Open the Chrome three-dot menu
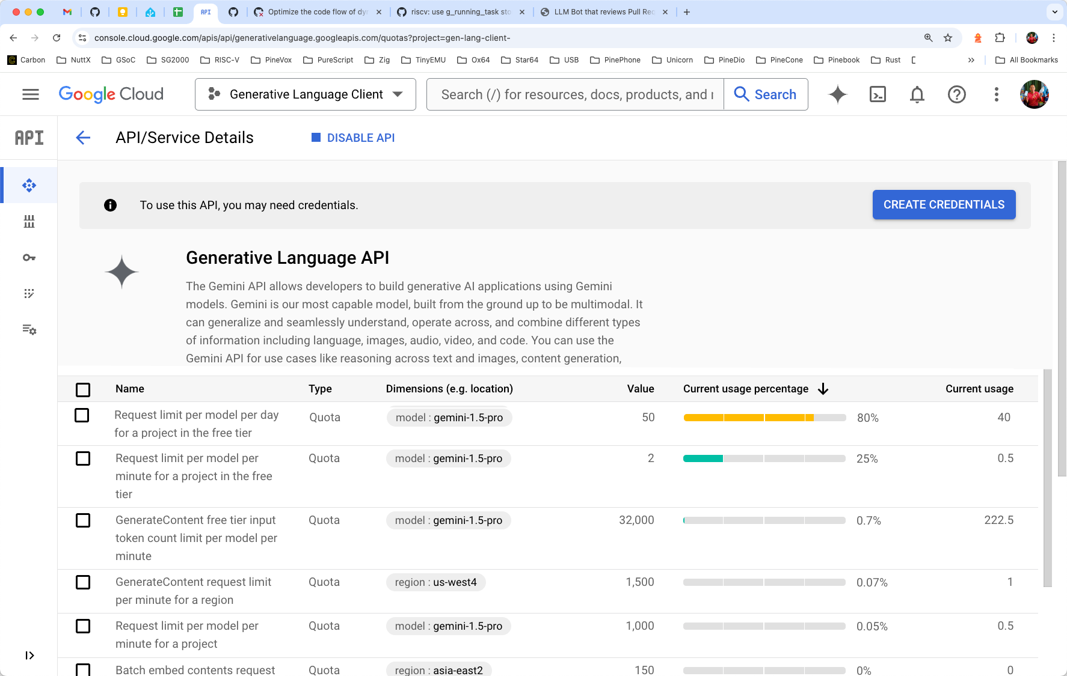Viewport: 1067px width, 676px height. pos(1054,38)
